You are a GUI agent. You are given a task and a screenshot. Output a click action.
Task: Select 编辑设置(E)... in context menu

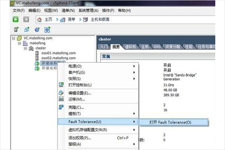pyautogui.click(x=98, y=93)
